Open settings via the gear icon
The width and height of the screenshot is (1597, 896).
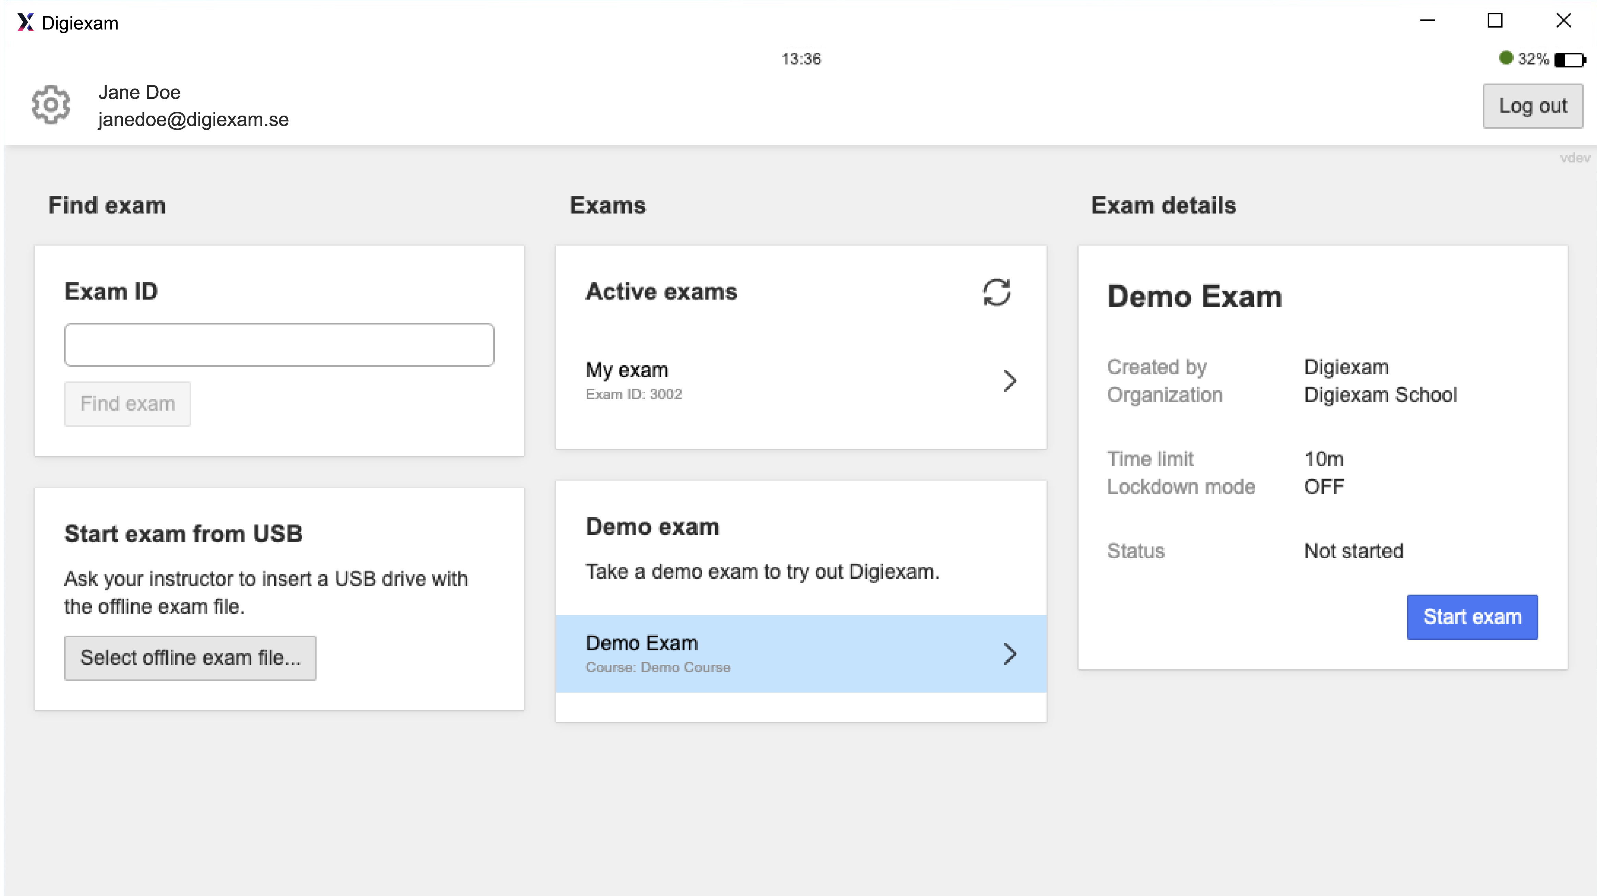click(51, 105)
